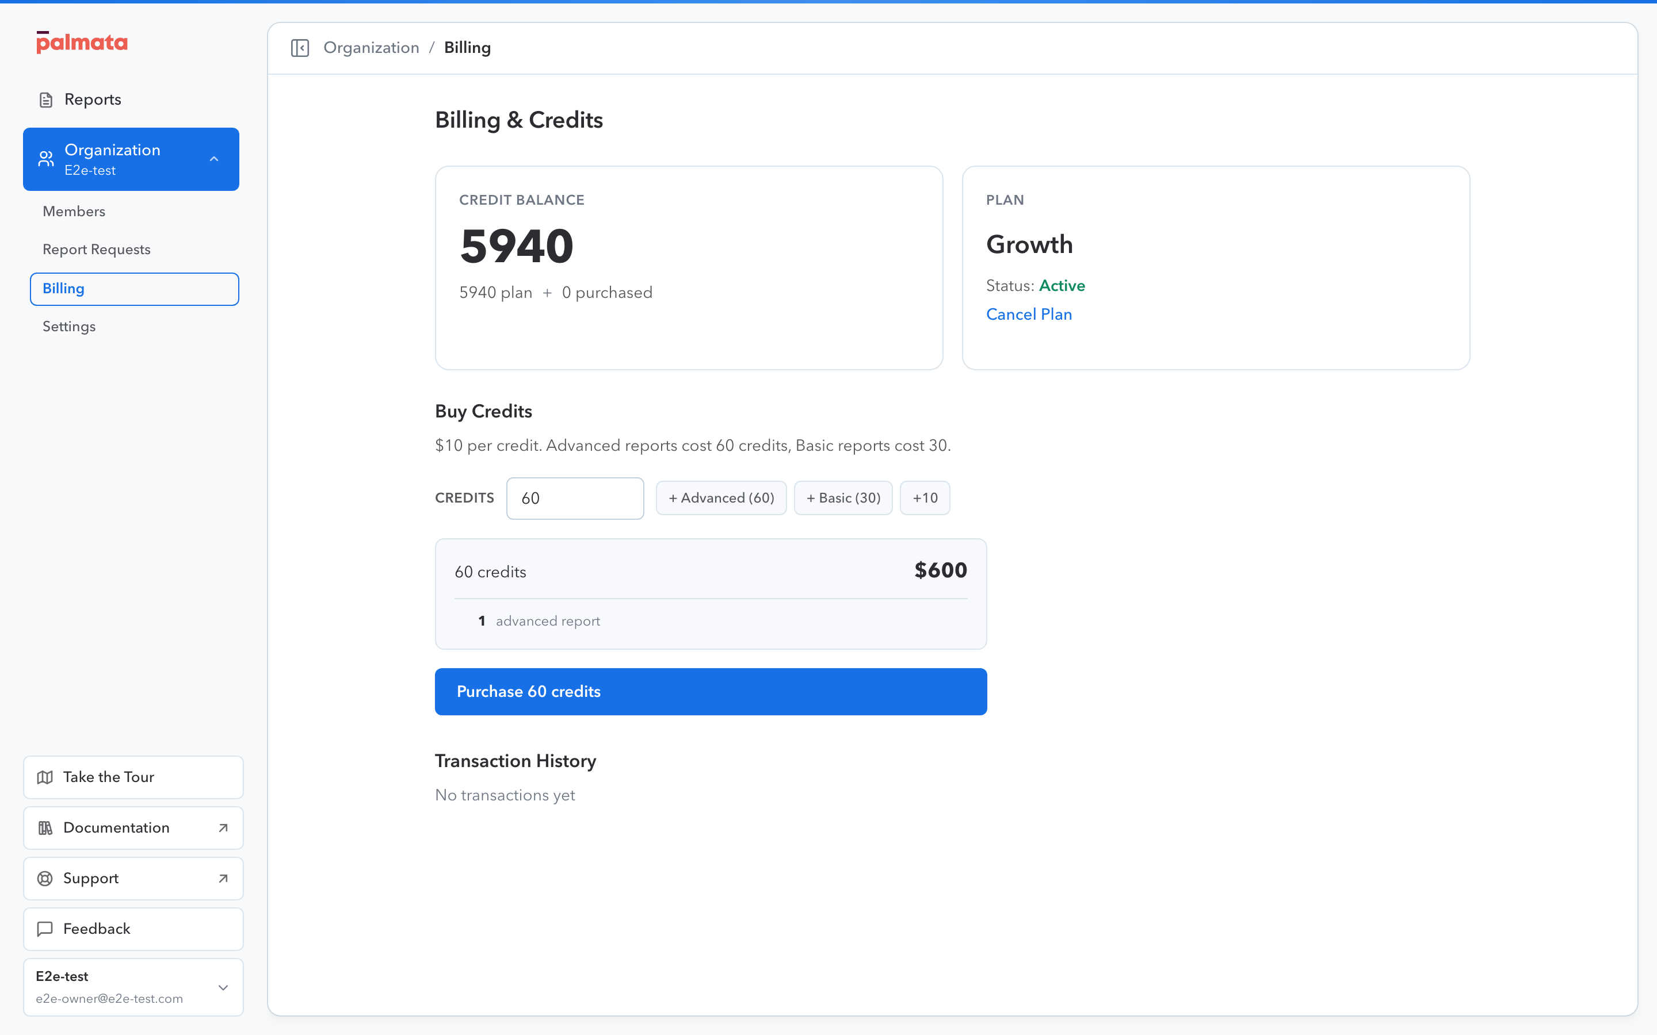Add a Basic report's 30 credits
Image resolution: width=1657 pixels, height=1035 pixels.
(843, 497)
